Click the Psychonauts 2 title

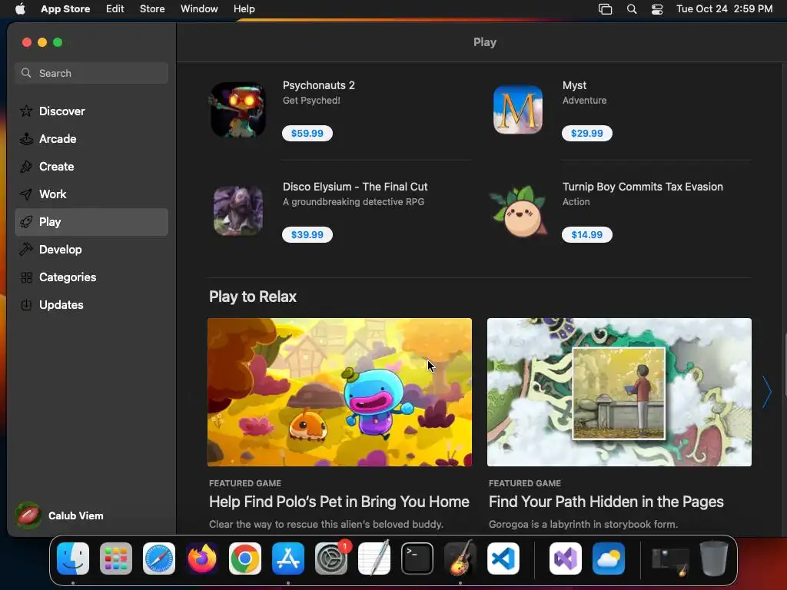click(319, 85)
